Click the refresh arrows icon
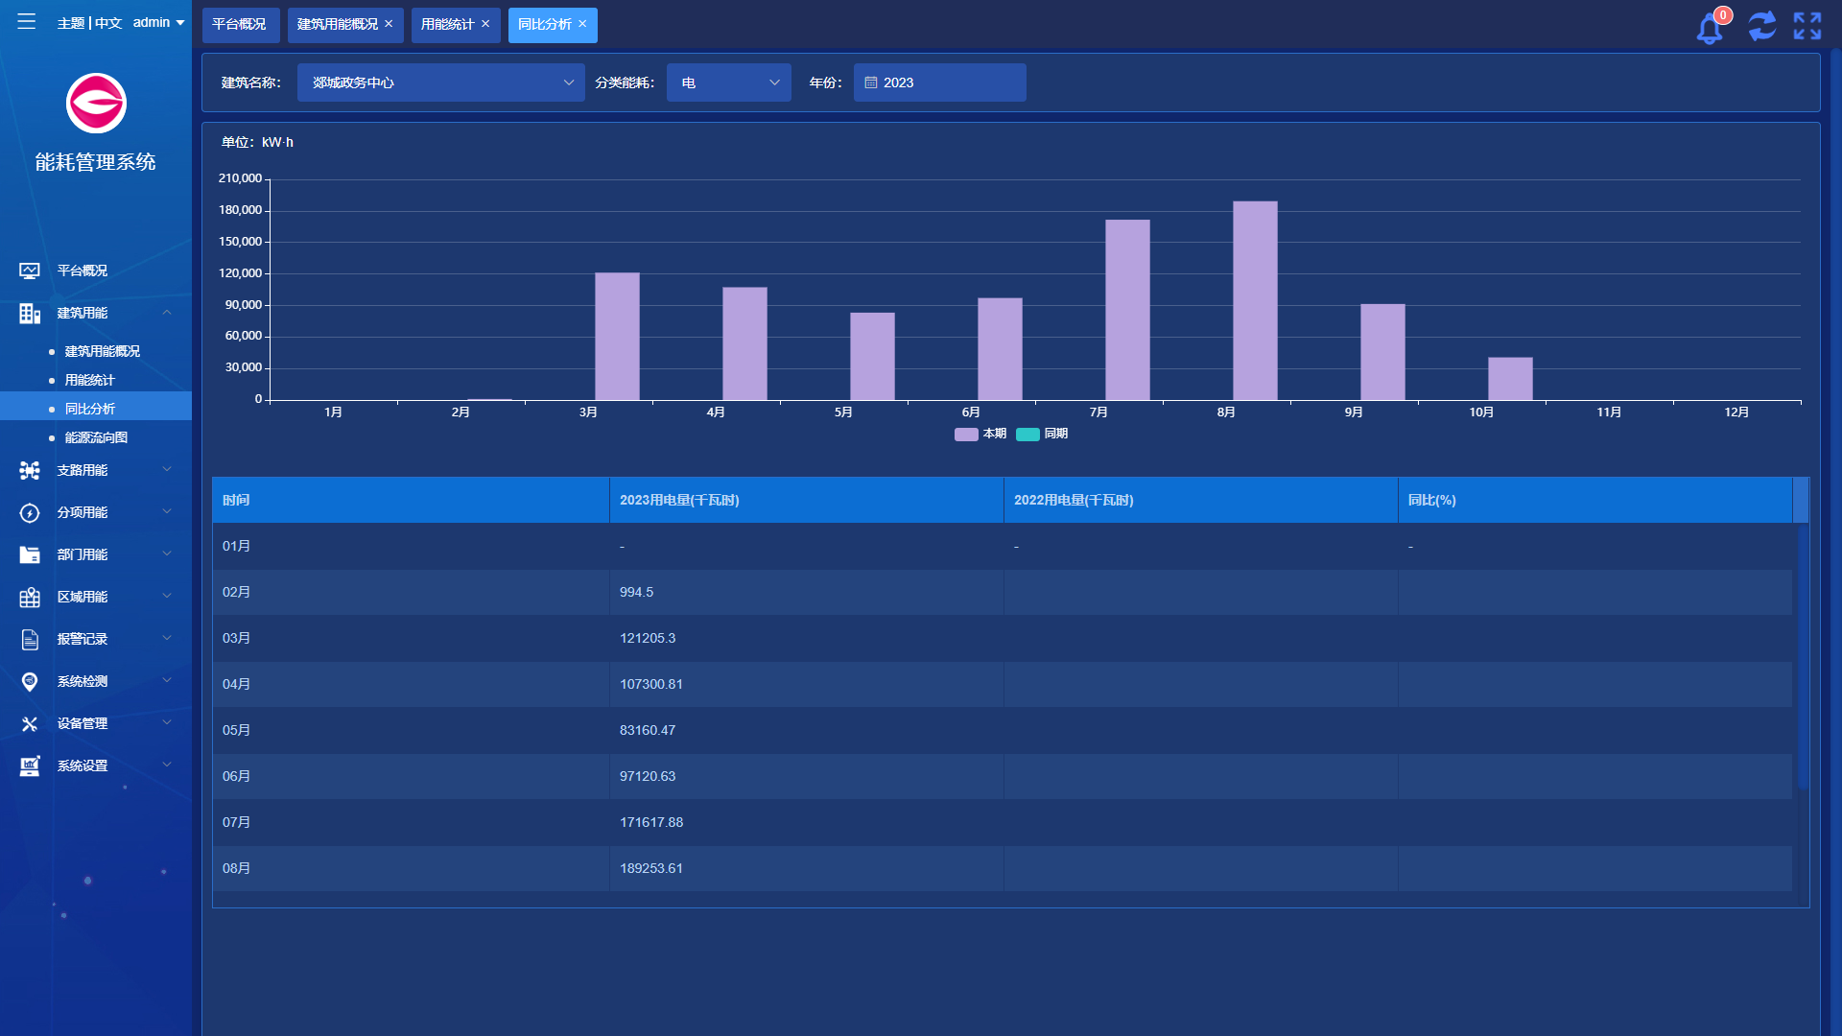Viewport: 1842px width, 1036px height. 1761,26
